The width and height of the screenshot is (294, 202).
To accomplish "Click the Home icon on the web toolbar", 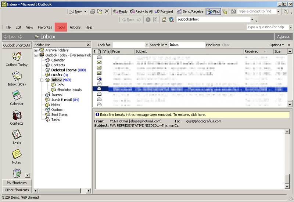I will pos(164,19).
